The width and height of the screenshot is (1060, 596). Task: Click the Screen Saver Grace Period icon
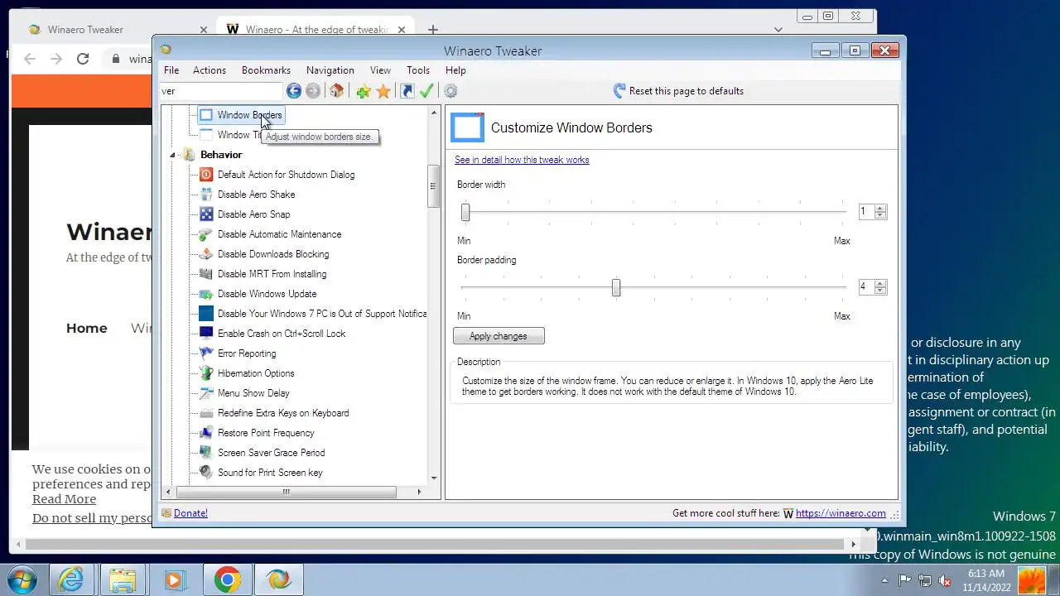click(206, 453)
